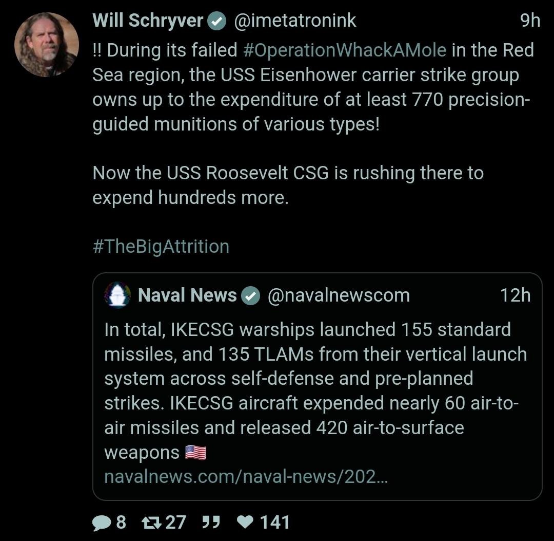
Task: Click the 12h quoted tweet timestamp
Action: pyautogui.click(x=515, y=295)
